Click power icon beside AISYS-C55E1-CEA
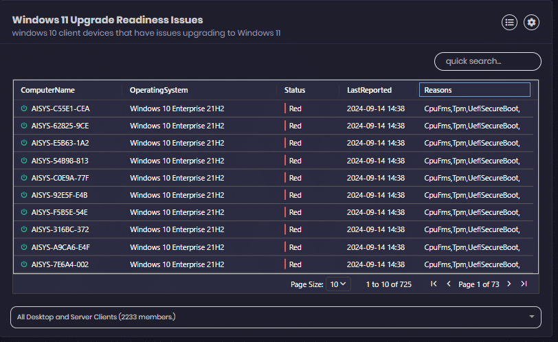Image resolution: width=558 pixels, height=342 pixels. (x=24, y=109)
